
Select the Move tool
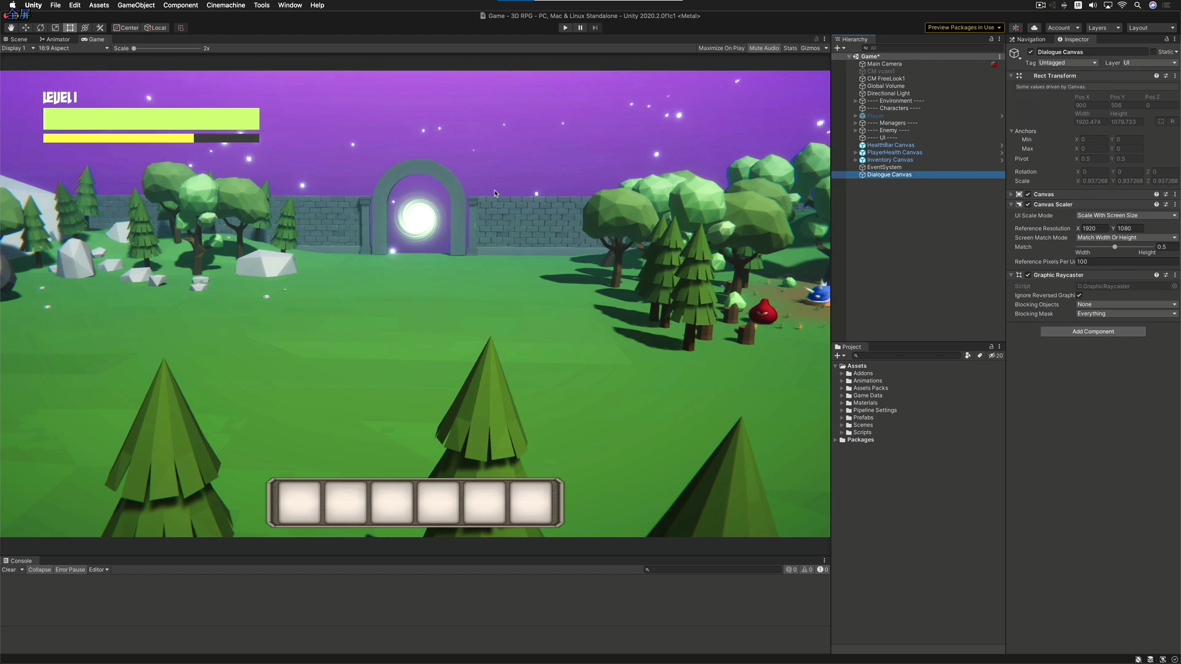(26, 28)
